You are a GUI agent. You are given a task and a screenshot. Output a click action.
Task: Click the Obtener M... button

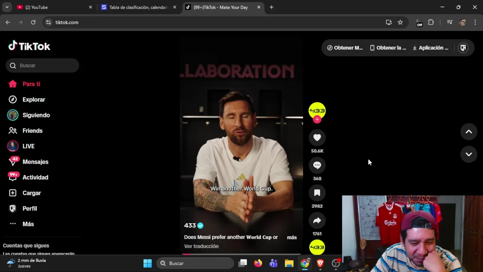(345, 48)
